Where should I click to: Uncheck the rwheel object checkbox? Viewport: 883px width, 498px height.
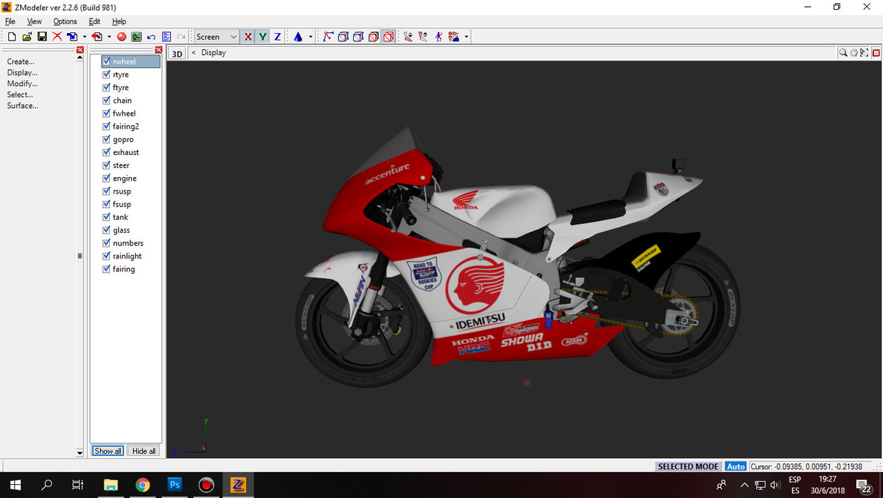pyautogui.click(x=106, y=61)
